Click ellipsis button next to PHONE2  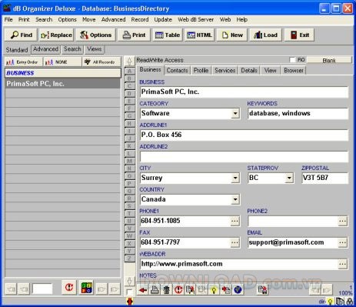click(343, 221)
